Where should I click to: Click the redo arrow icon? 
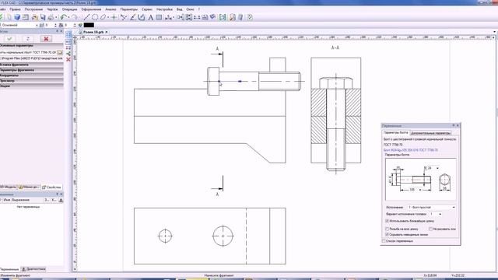click(75, 17)
